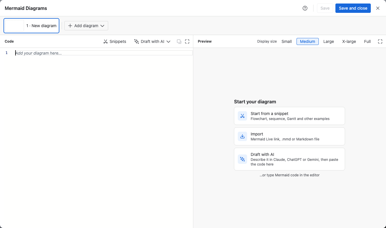The width and height of the screenshot is (386, 228).
Task: Click the 'Preview' panel title
Action: pyautogui.click(x=205, y=41)
